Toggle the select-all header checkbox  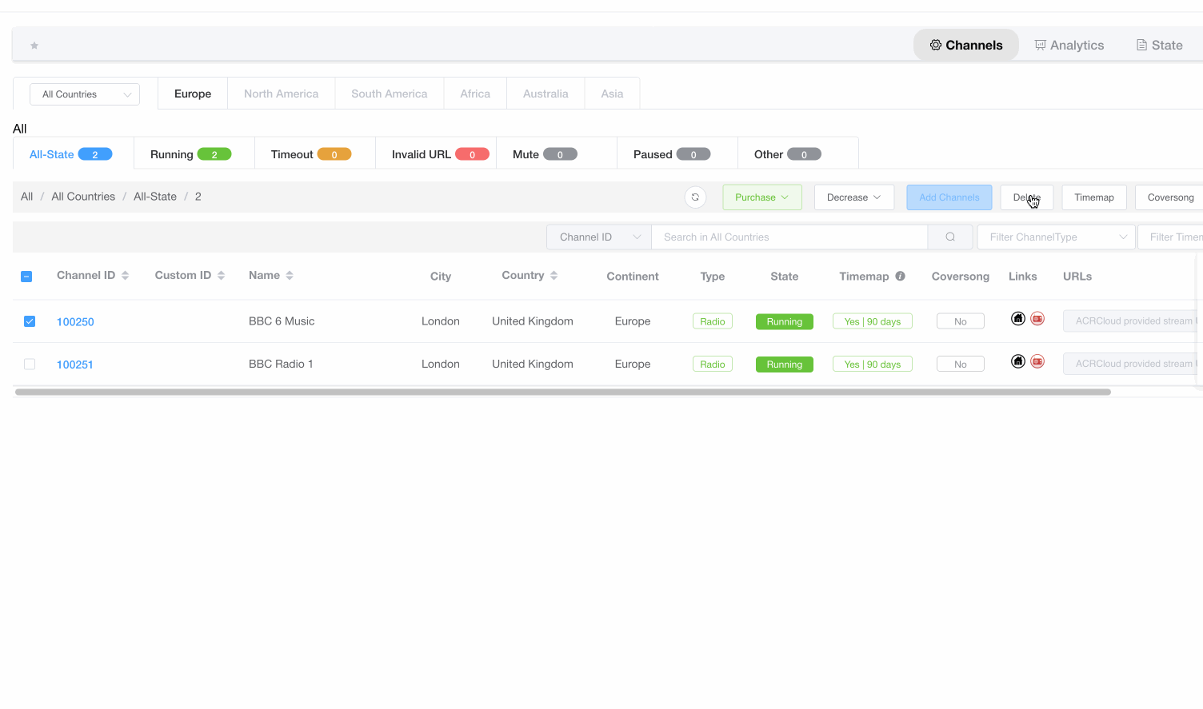[x=26, y=277]
